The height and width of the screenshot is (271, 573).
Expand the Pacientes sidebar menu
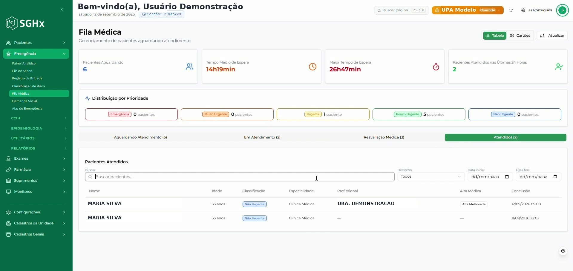(x=36, y=43)
